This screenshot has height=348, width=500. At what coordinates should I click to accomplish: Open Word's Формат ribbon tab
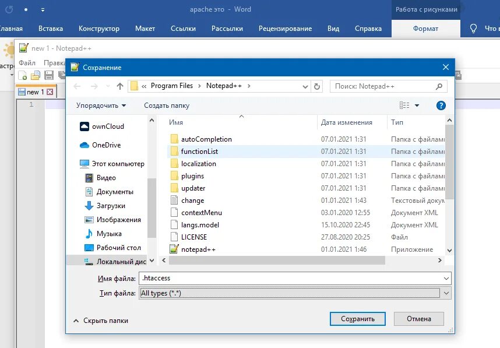[426, 29]
